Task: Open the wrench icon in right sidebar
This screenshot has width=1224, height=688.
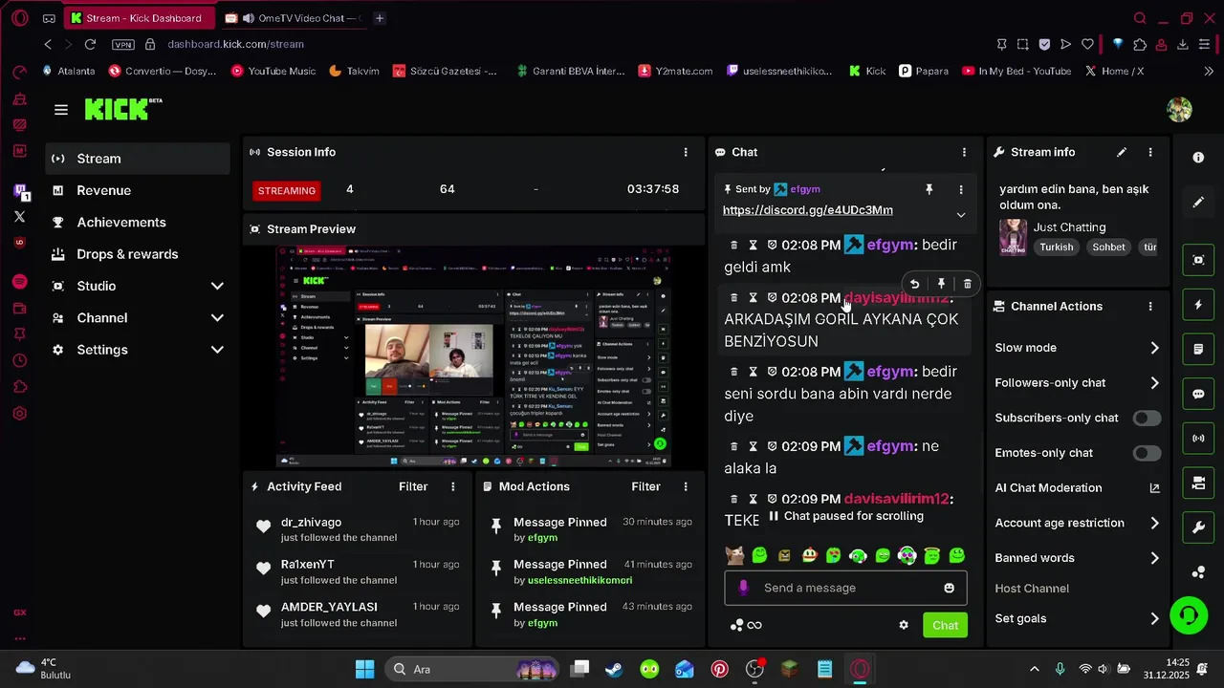Action: point(1198,527)
